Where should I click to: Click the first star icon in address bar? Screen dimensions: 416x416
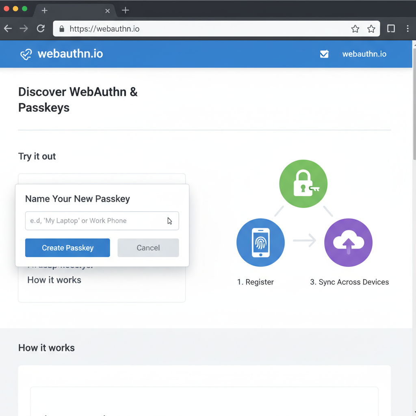click(x=355, y=29)
